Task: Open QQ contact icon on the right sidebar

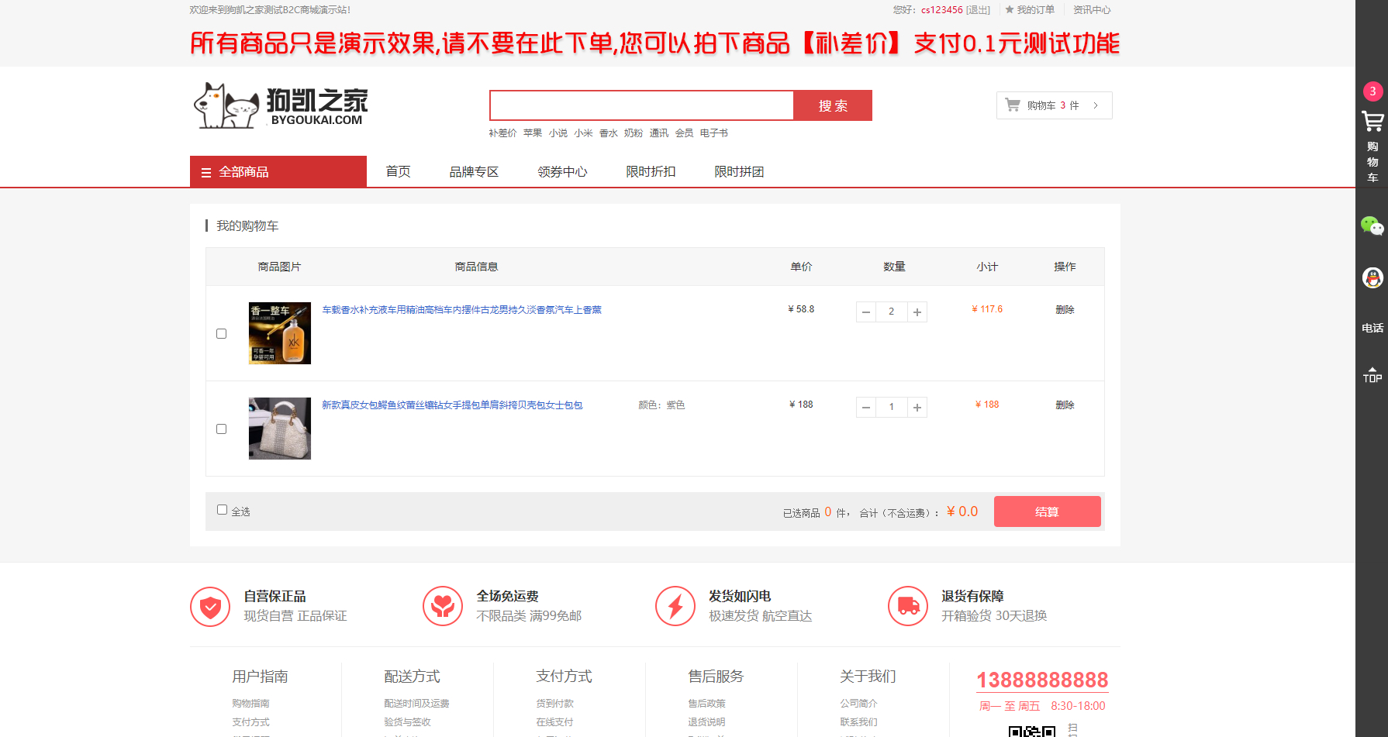Action: (1372, 277)
